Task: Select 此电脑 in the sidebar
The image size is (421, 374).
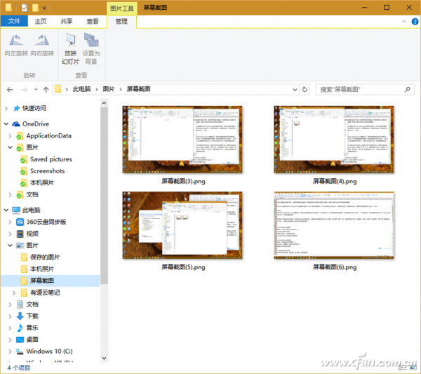Action: click(x=31, y=211)
